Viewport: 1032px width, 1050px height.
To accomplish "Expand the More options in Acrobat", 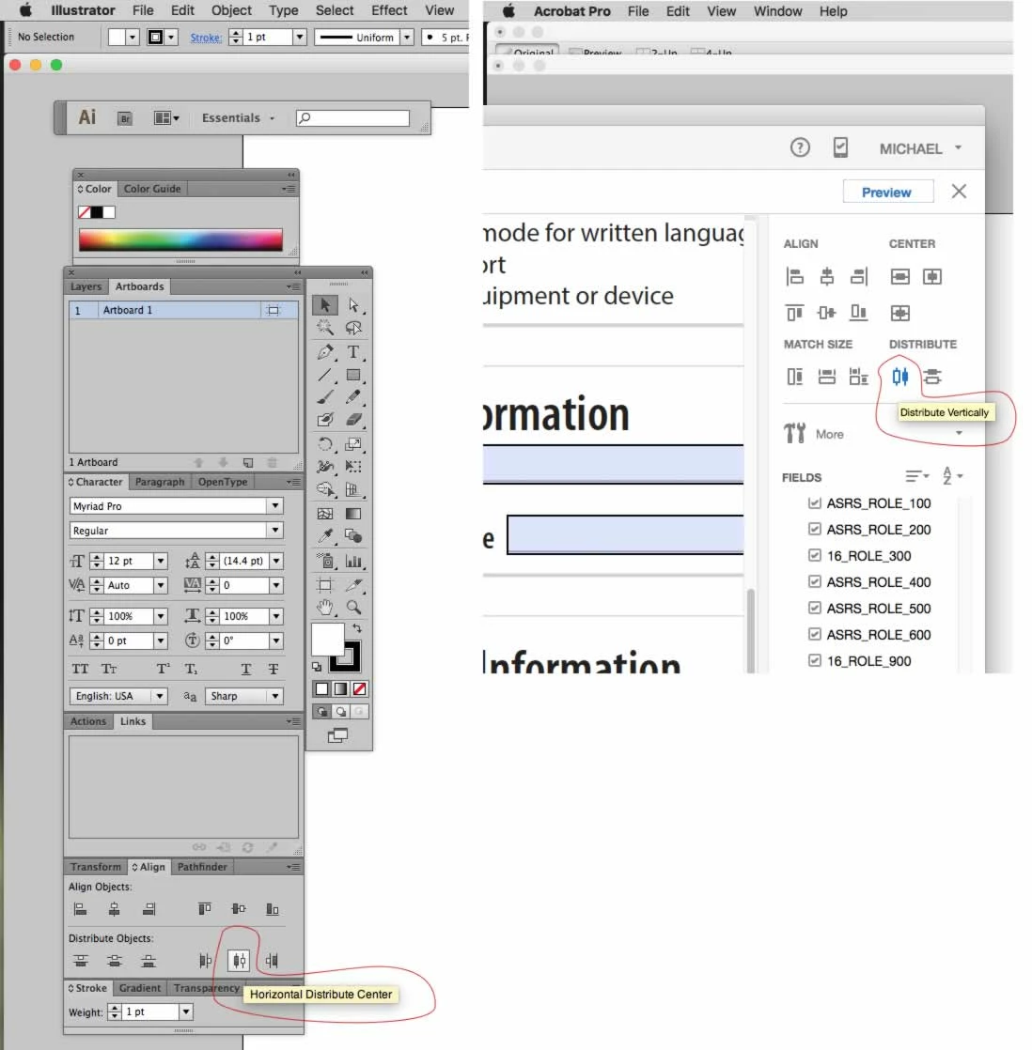I will click(x=959, y=433).
